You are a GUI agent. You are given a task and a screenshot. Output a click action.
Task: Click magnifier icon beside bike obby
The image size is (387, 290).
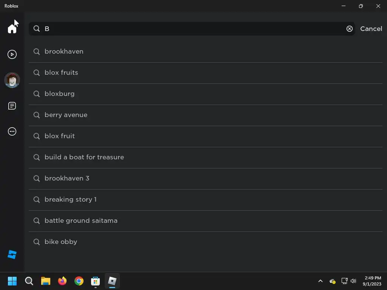tap(37, 242)
